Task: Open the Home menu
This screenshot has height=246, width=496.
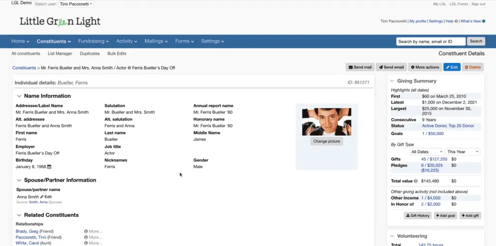Action: 20,41
